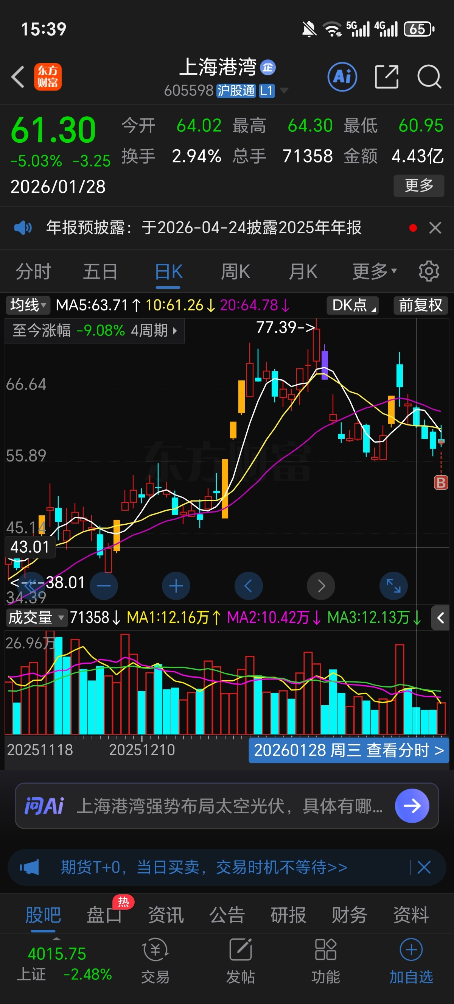Image resolution: width=454 pixels, height=1004 pixels.
Task: Tap the 沪股通 badge
Action: click(x=236, y=90)
